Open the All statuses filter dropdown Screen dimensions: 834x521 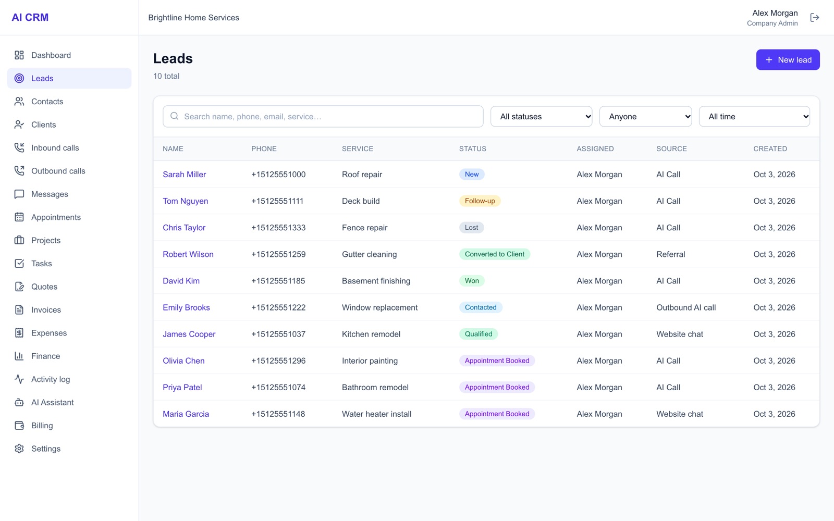tap(542, 117)
